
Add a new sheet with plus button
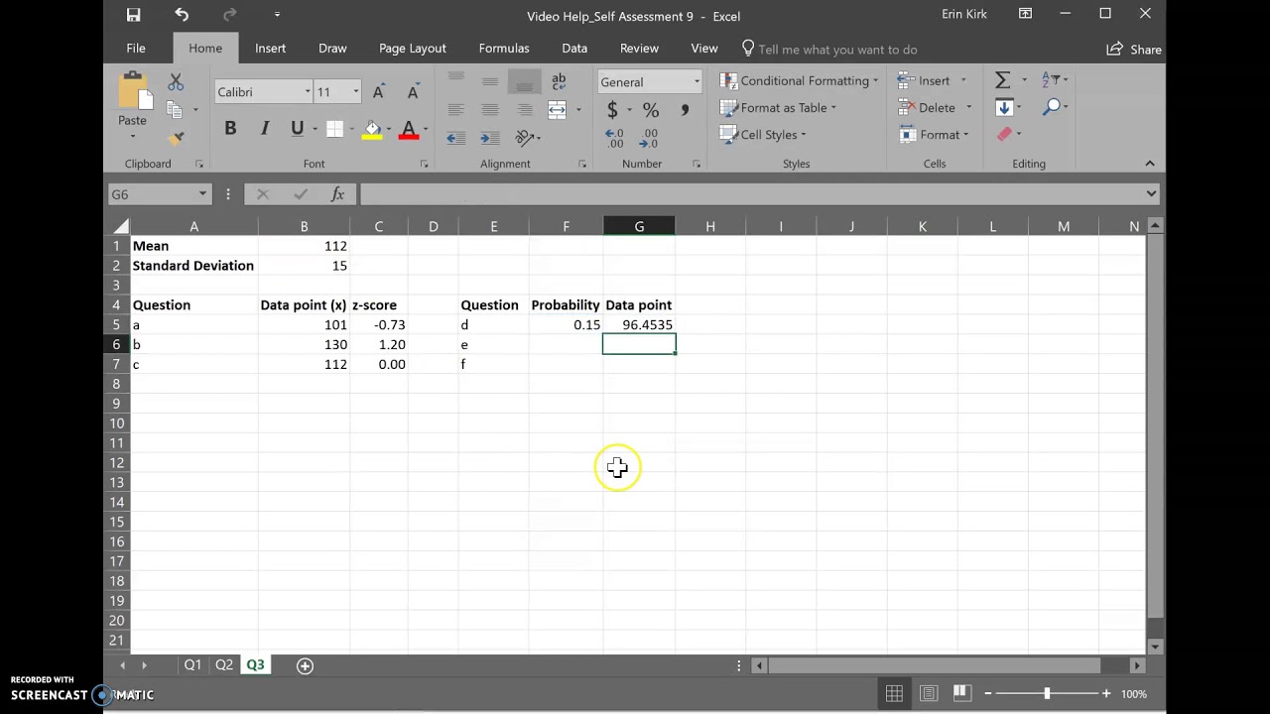point(305,665)
